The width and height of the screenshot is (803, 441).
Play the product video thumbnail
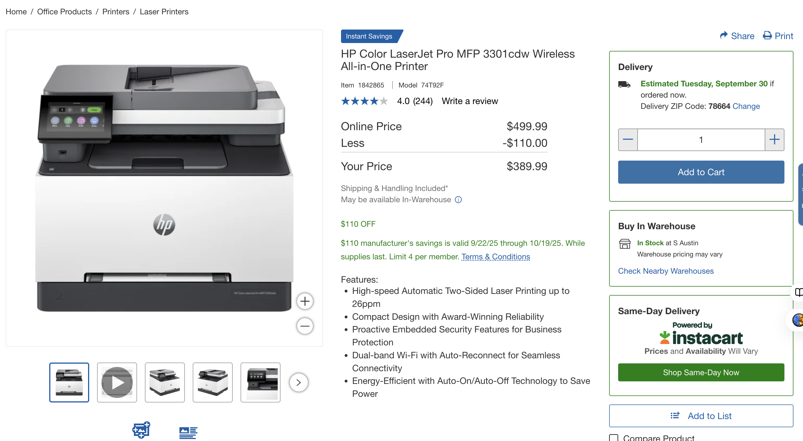tap(117, 382)
